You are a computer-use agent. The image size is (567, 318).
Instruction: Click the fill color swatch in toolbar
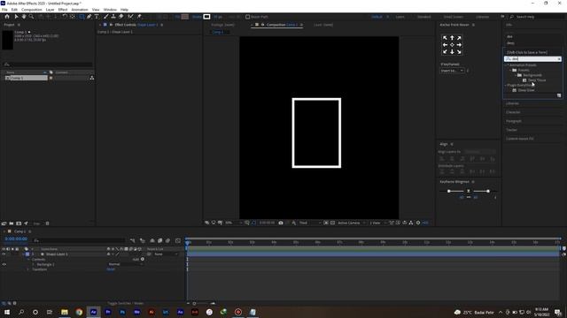(x=185, y=17)
